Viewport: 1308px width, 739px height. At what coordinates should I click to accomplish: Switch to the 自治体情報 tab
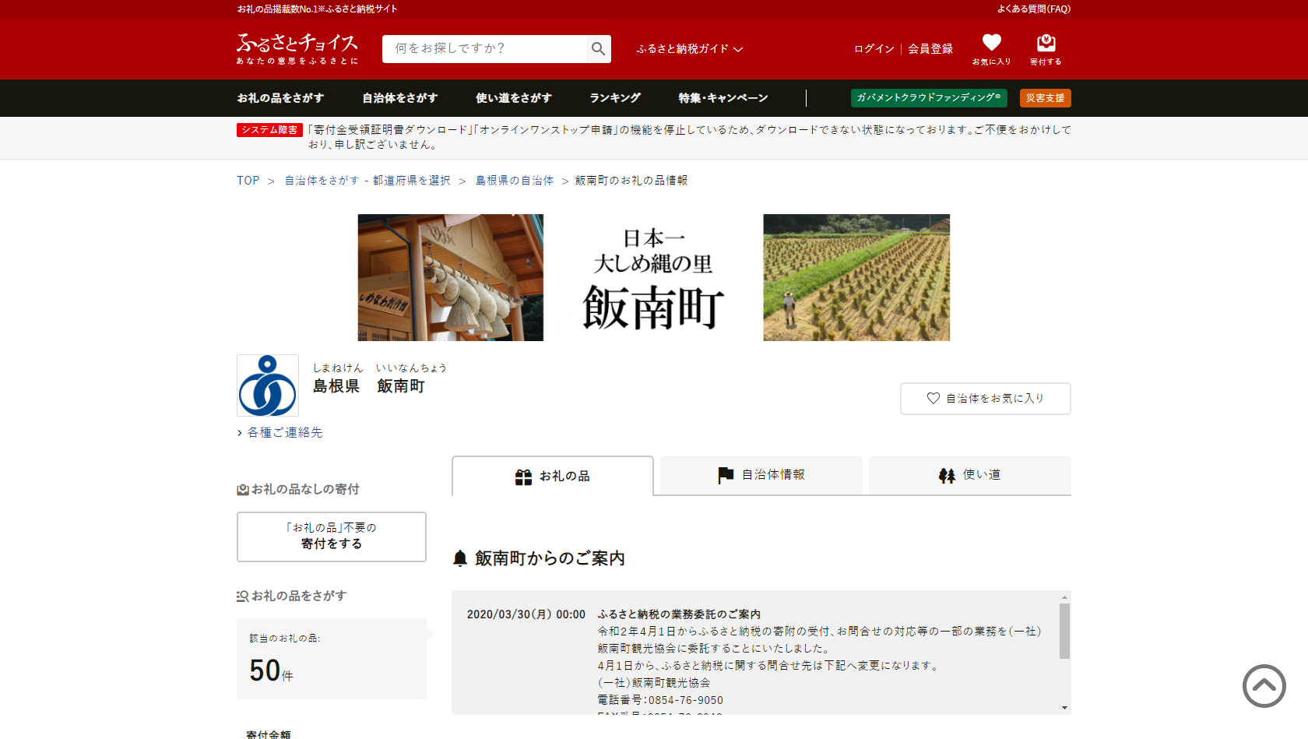(761, 475)
